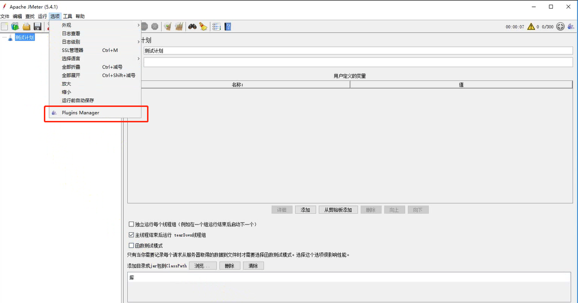Select 全部展开 in the menu

pos(95,75)
